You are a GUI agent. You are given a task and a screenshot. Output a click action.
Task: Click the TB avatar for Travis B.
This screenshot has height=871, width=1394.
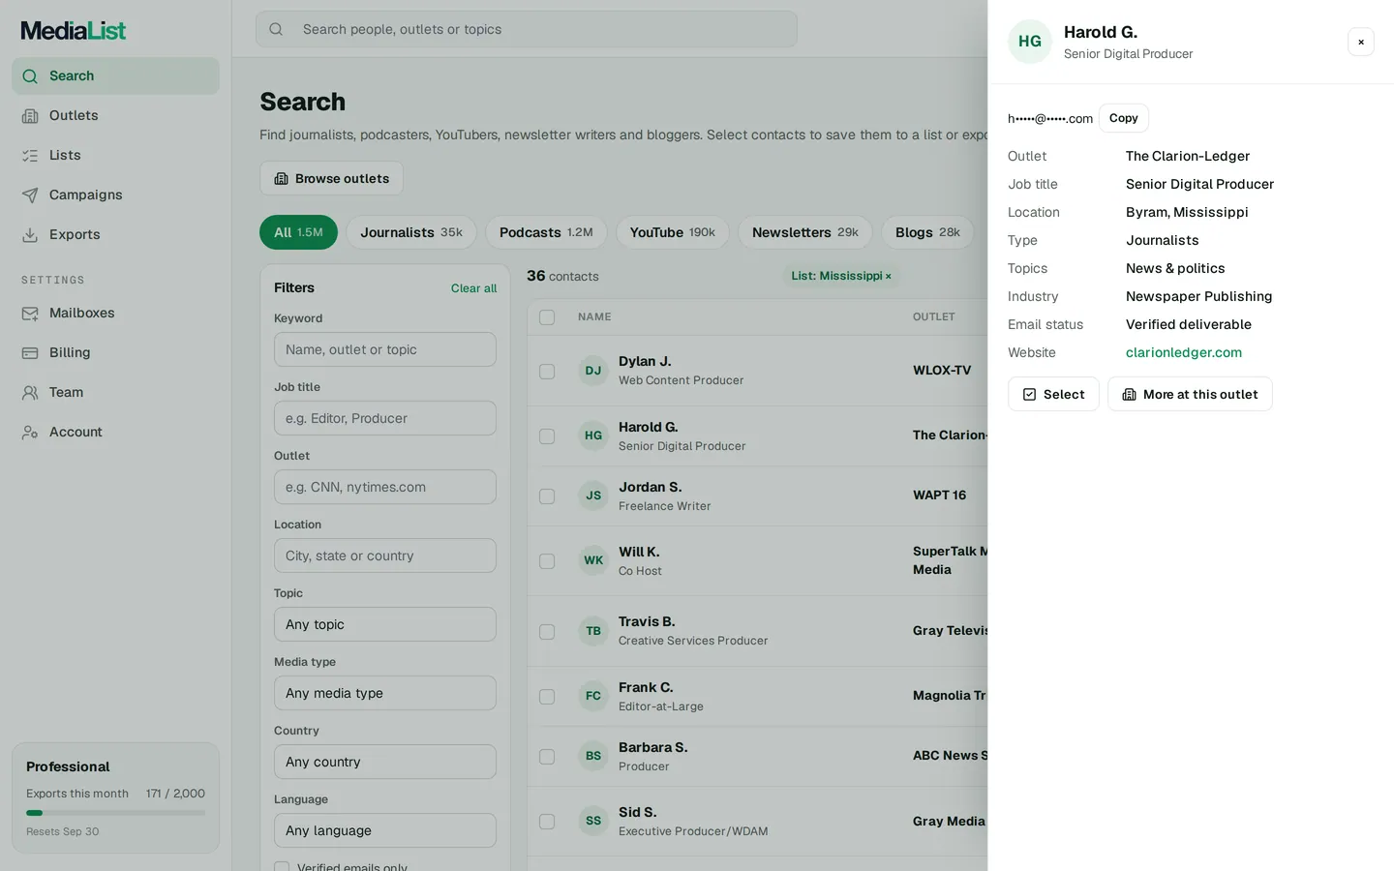tap(593, 631)
